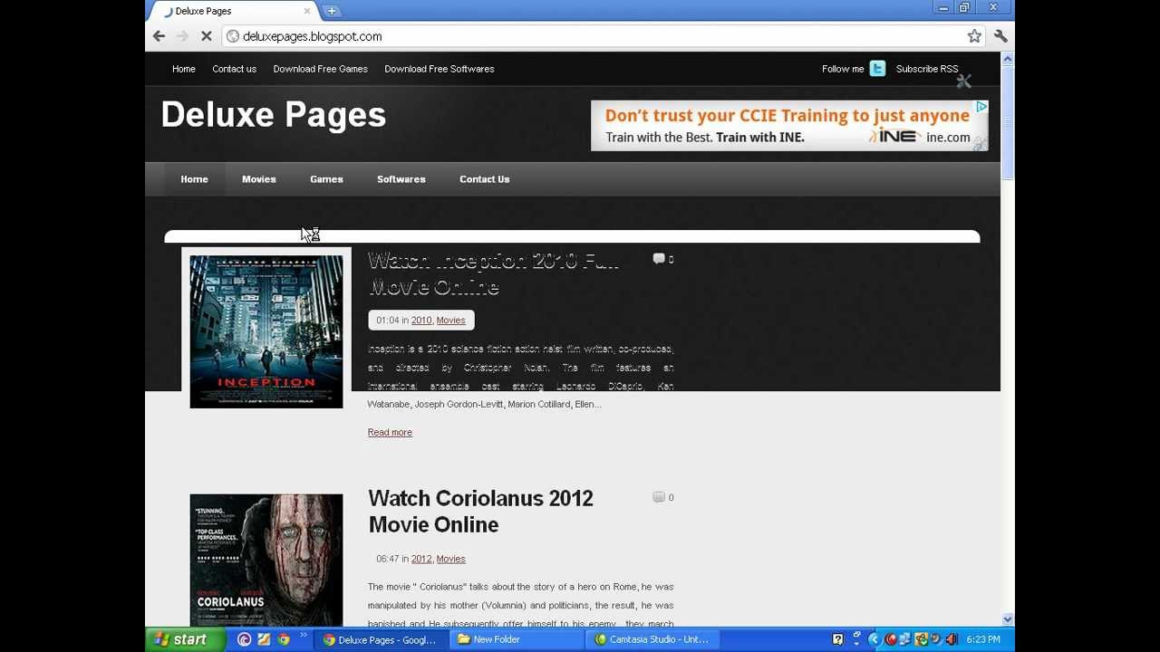
Task: Expand hidden system tray icons arrow
Action: click(874, 639)
